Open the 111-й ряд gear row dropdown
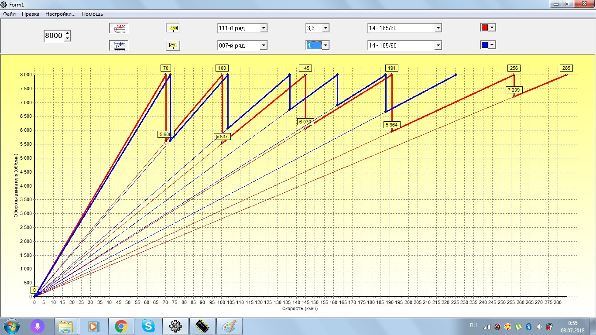The image size is (596, 335). [x=242, y=28]
